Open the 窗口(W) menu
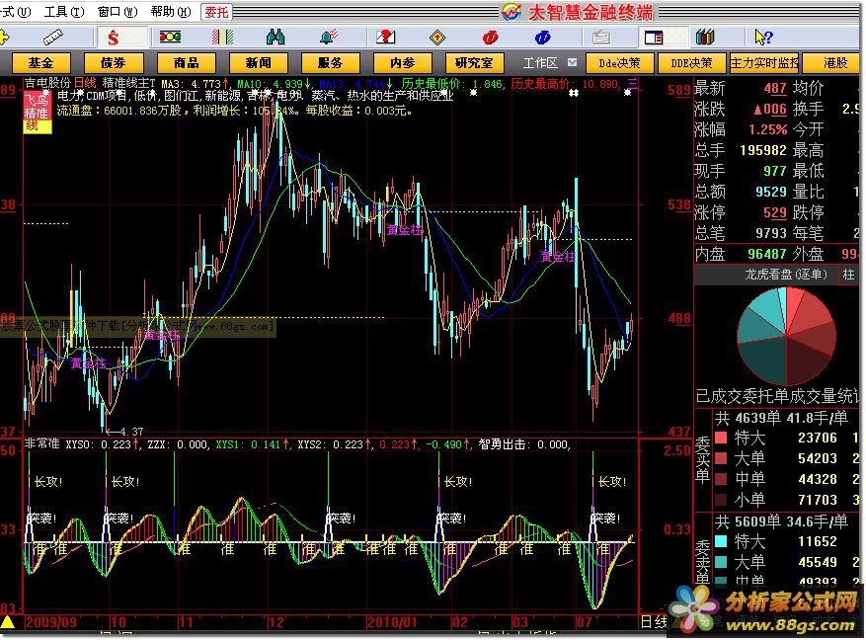This screenshot has height=640, width=866. [118, 11]
